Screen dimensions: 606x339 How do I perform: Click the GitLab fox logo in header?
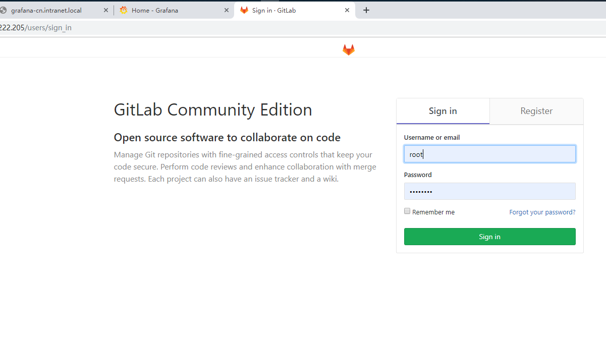[349, 49]
